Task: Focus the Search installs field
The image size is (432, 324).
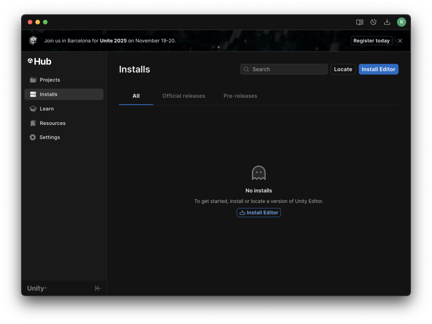Action: coord(284,69)
